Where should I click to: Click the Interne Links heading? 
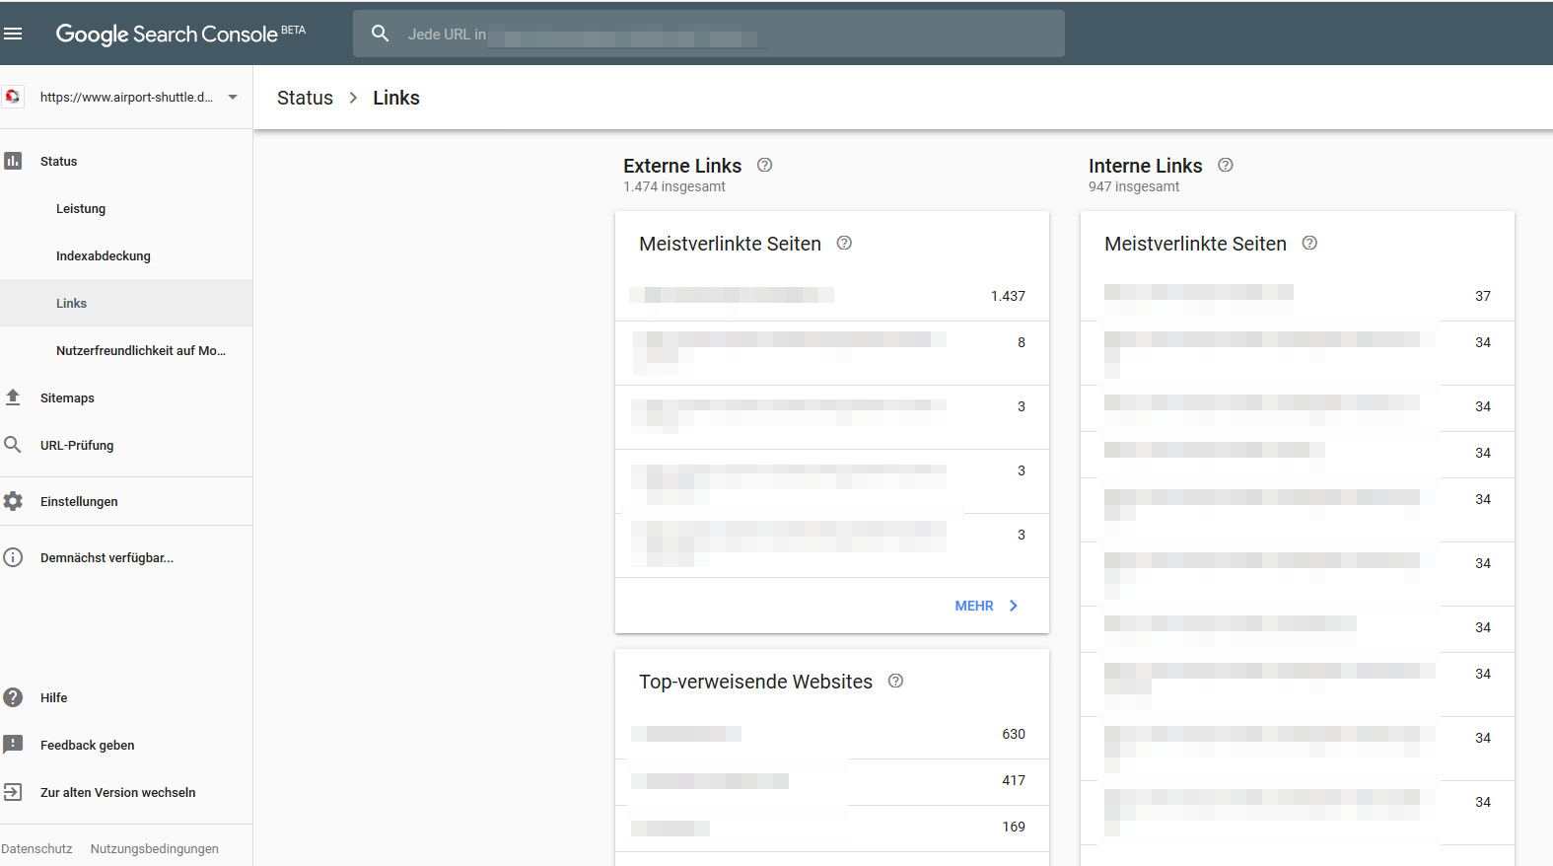point(1146,166)
